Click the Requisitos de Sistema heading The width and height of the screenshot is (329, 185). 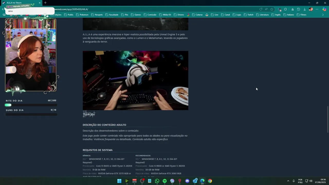[x=98, y=150]
